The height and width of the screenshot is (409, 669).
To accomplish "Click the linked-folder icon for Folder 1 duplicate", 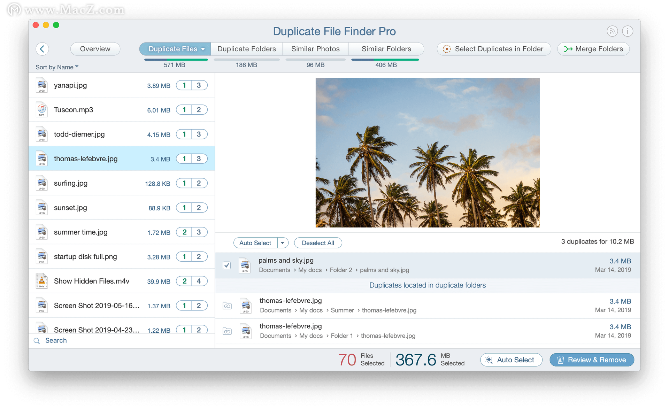I will coord(227,331).
